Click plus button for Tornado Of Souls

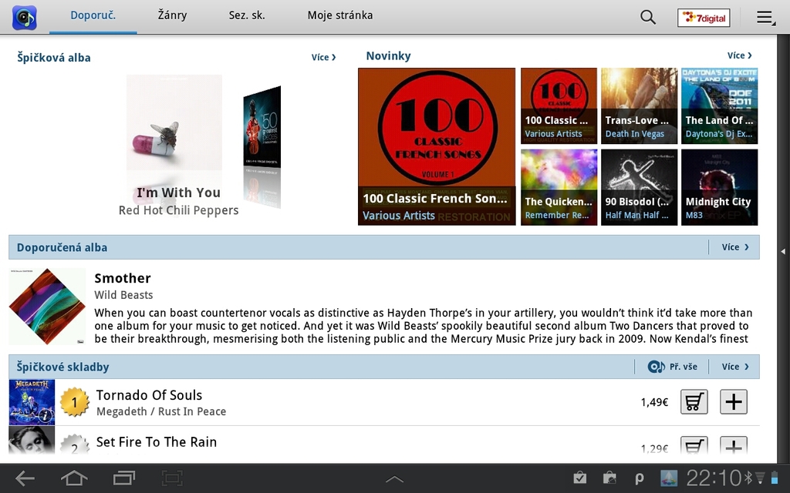point(733,401)
